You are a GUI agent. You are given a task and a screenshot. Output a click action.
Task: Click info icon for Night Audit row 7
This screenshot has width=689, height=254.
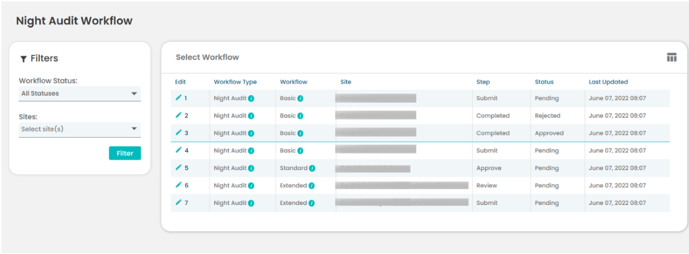tap(251, 203)
